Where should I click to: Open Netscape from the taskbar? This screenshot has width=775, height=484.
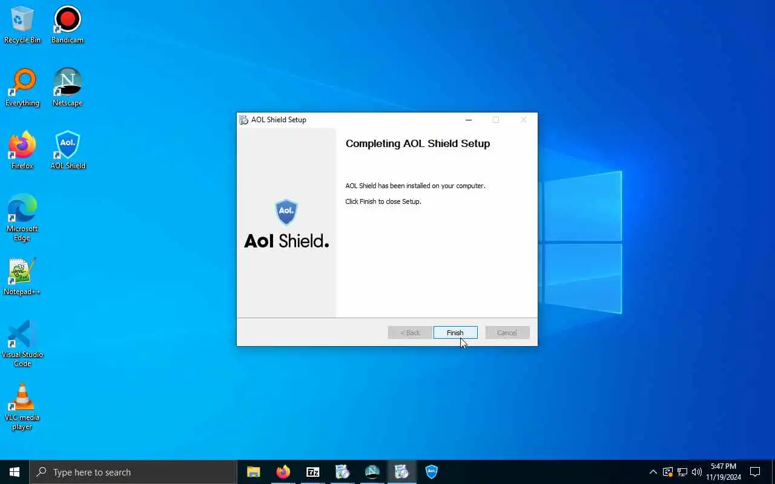(x=372, y=472)
